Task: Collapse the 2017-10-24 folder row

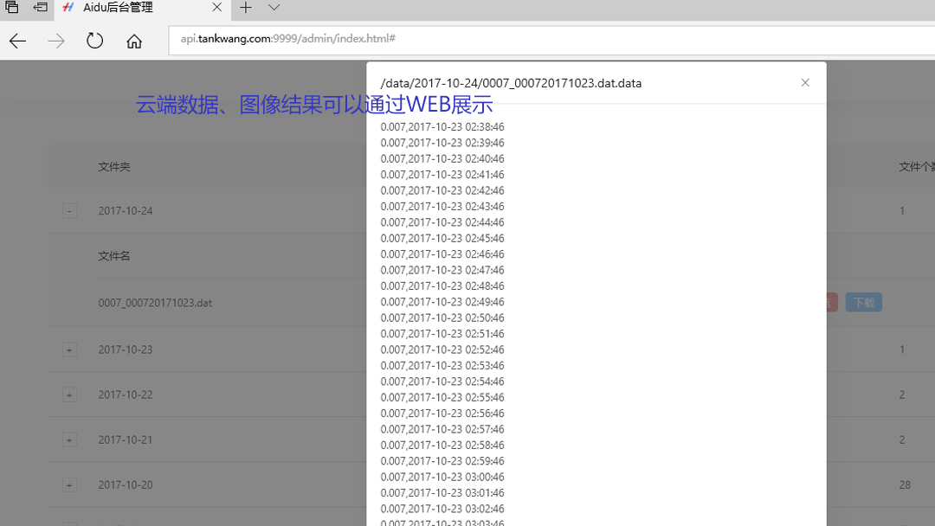Action: [69, 210]
